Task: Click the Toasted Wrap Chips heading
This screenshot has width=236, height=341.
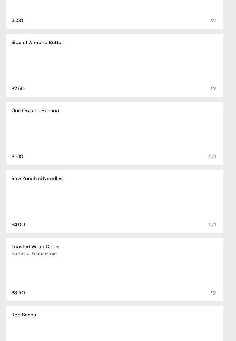Action: [x=35, y=247]
